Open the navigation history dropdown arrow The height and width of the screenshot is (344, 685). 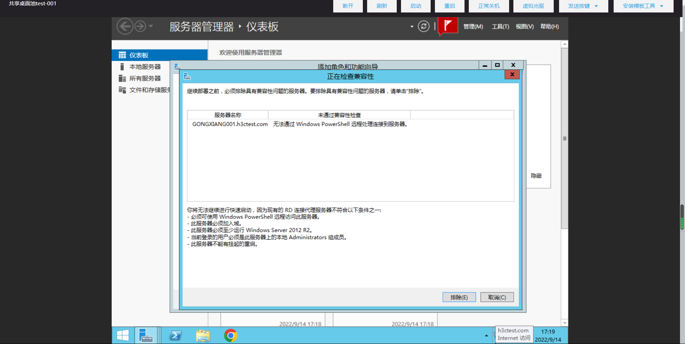point(151,26)
